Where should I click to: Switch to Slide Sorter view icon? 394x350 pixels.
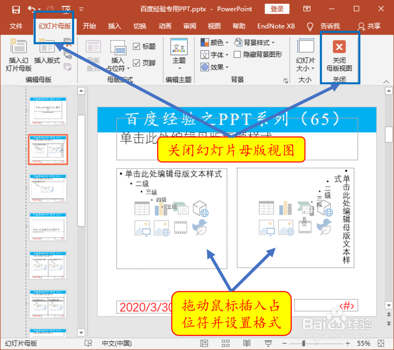click(225, 343)
